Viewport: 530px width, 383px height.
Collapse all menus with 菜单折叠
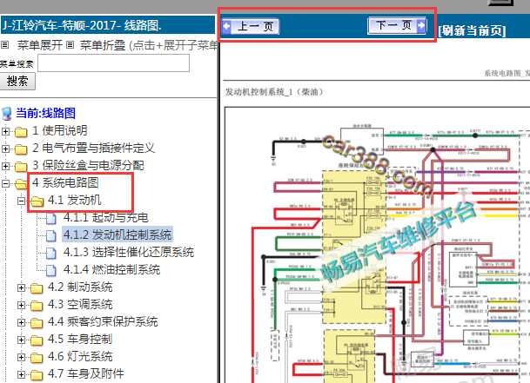click(103, 45)
